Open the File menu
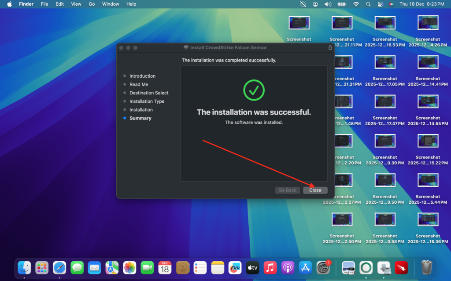 click(x=44, y=4)
